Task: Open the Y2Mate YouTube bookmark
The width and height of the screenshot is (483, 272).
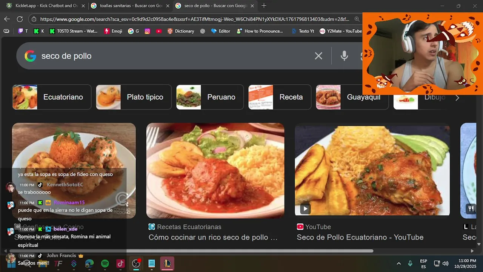Action: point(341,31)
